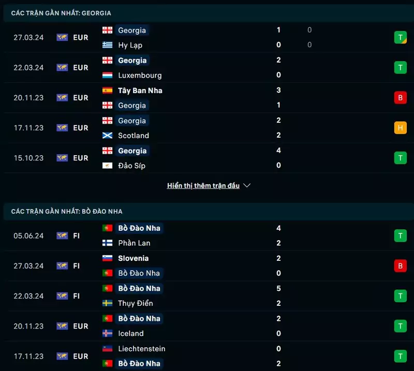Click the Luxembourg flag icon
Screen dimensions: 414x371
[108, 75]
